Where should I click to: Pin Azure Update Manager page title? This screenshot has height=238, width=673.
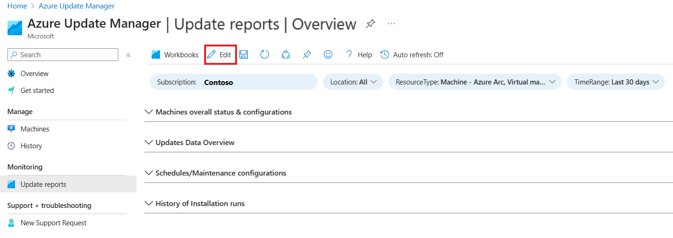click(x=371, y=24)
